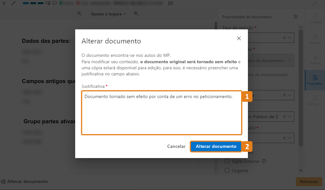This screenshot has height=190, width=325.
Task: Confirm with blue Alterar documento button
Action: coord(216,146)
